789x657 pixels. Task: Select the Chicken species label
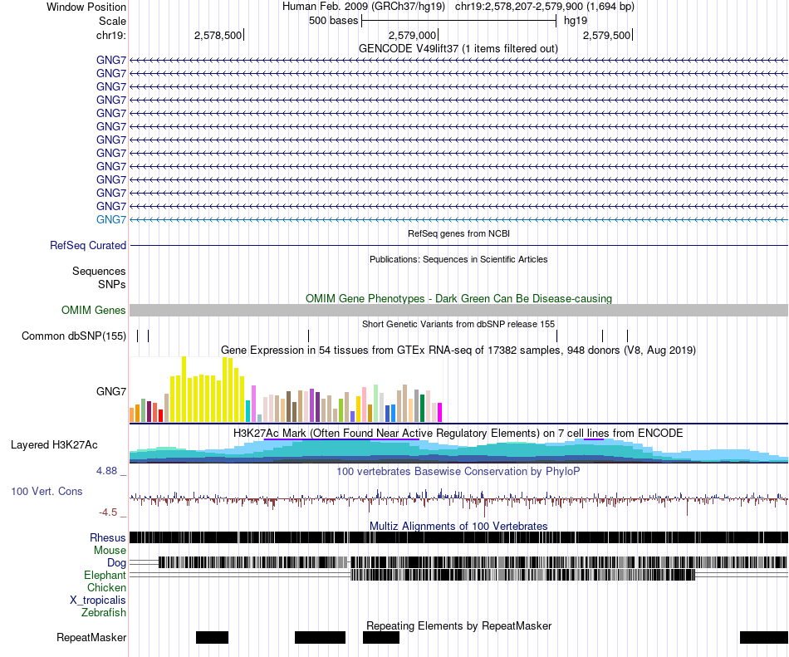pyautogui.click(x=106, y=587)
